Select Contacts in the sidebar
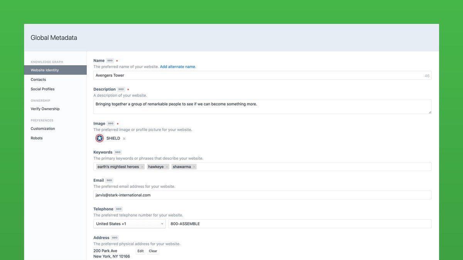 (x=38, y=79)
